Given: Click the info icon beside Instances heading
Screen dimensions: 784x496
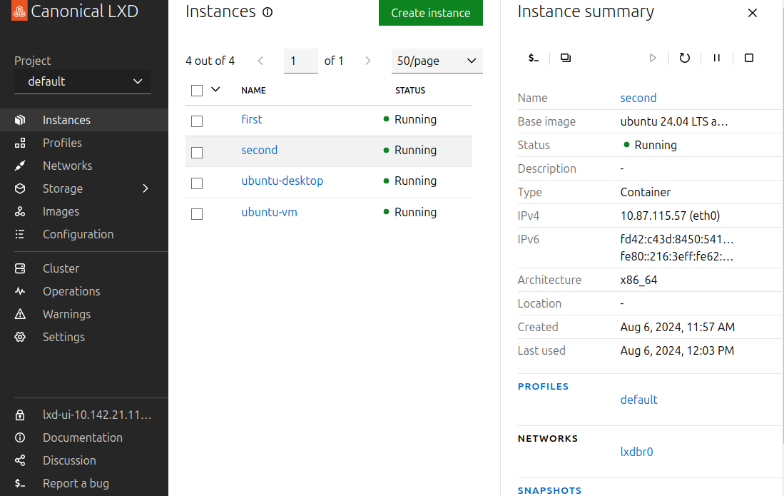Looking at the screenshot, I should point(268,13).
